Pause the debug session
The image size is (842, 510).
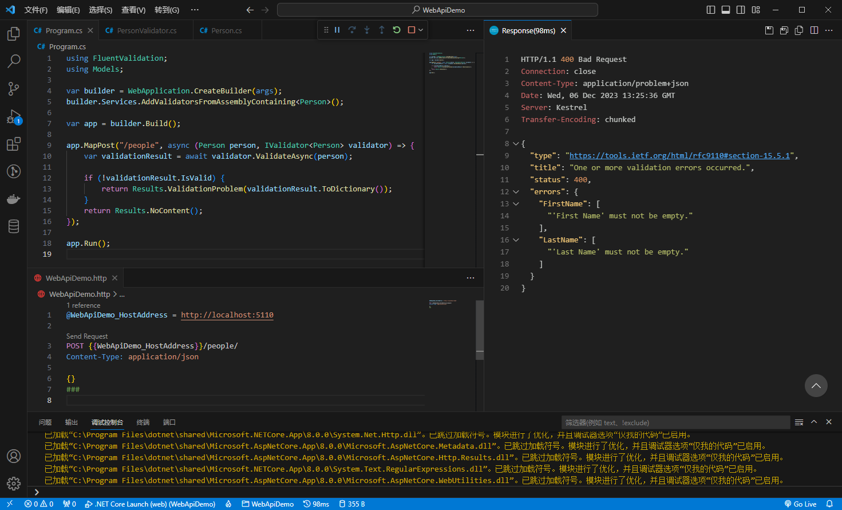click(337, 30)
